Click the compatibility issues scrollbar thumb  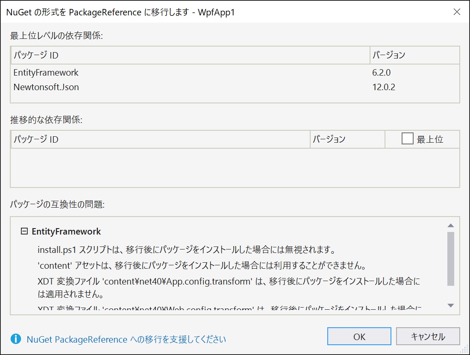450,259
